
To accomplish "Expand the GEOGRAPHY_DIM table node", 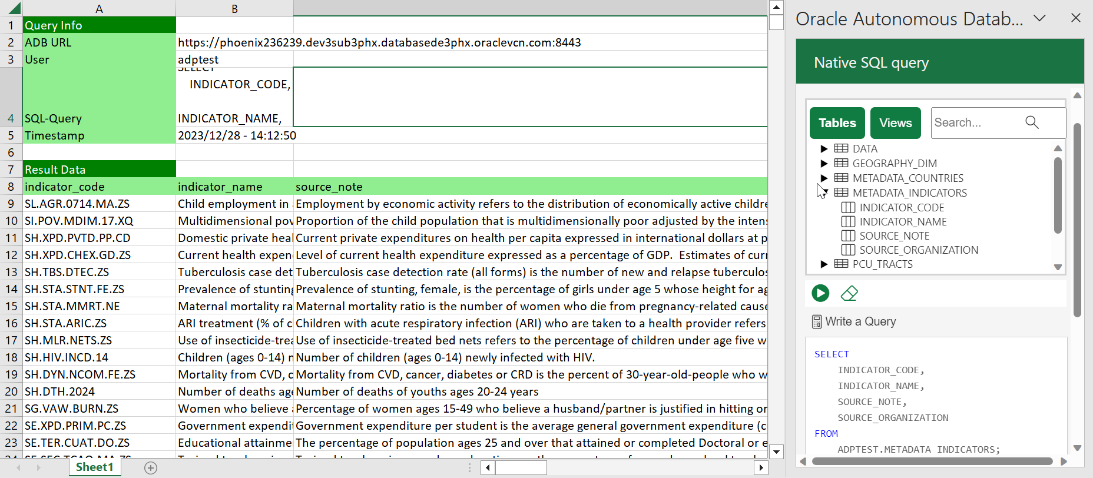I will [x=824, y=163].
